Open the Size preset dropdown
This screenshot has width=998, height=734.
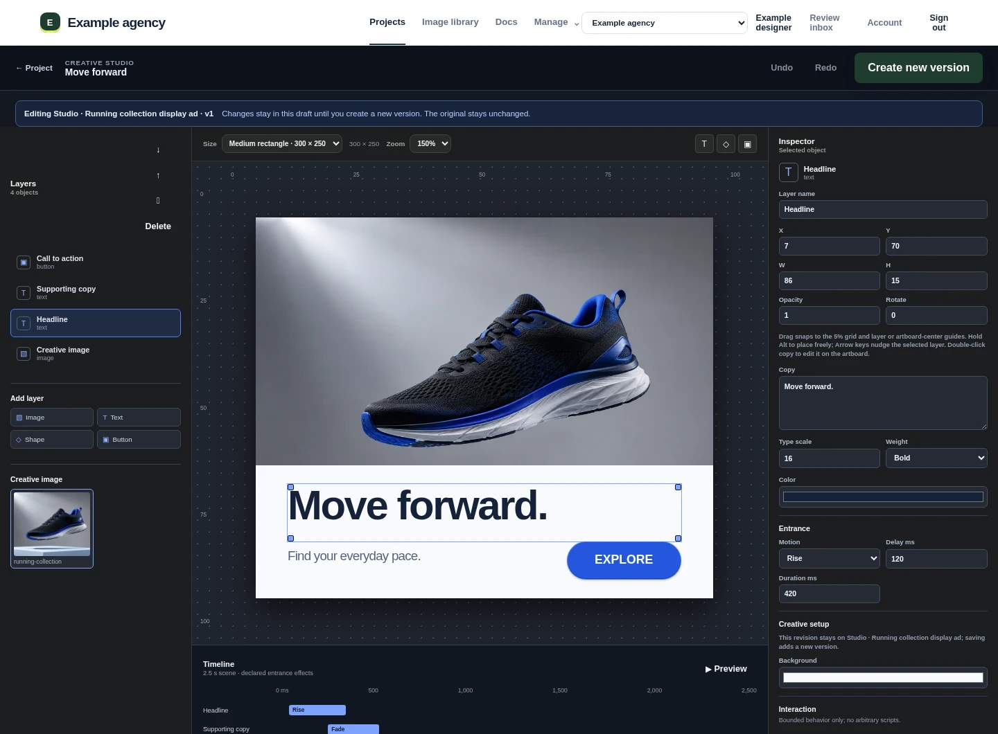coord(282,144)
